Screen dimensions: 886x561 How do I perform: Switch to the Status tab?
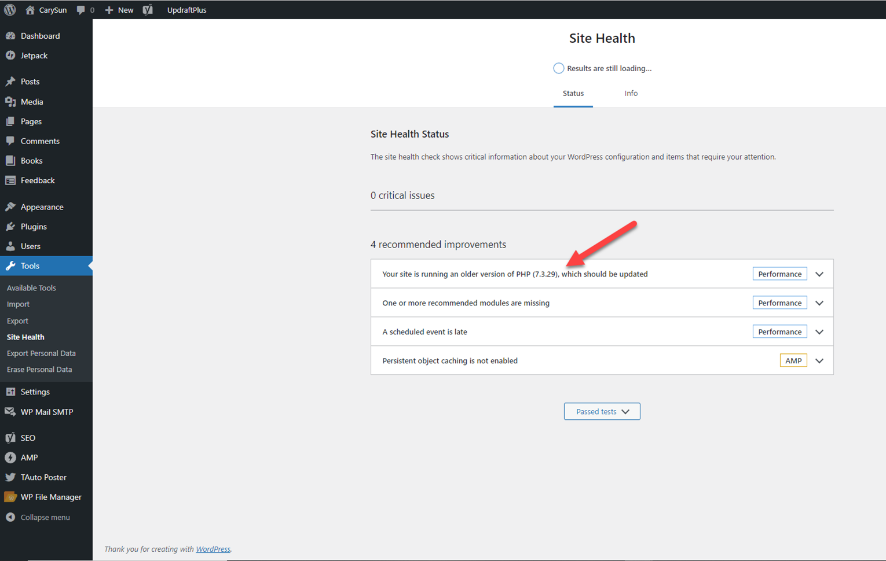[573, 94]
